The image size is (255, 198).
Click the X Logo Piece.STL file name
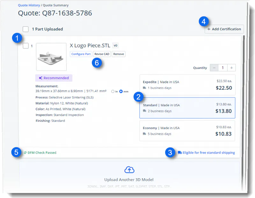(90, 46)
